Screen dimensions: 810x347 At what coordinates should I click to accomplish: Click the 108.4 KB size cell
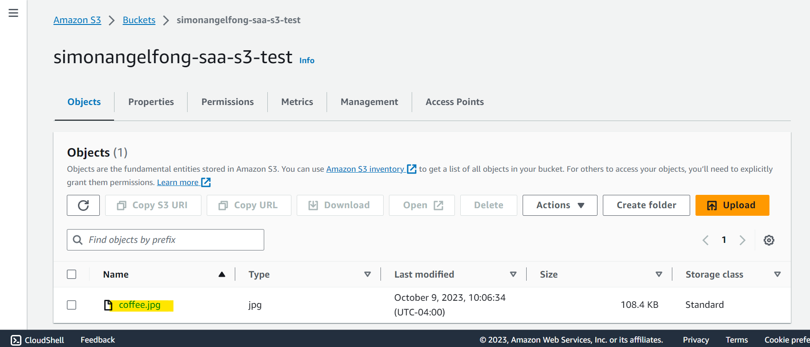point(639,305)
